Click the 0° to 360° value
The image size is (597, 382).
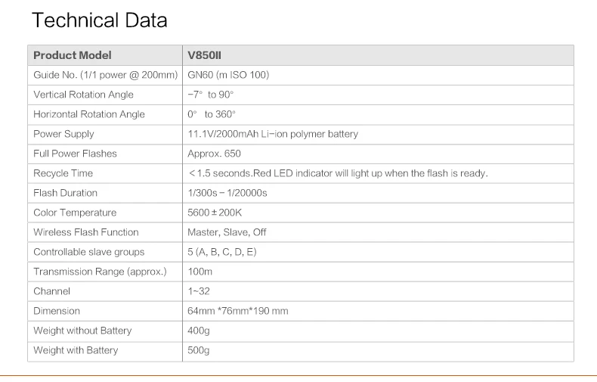coord(212,114)
